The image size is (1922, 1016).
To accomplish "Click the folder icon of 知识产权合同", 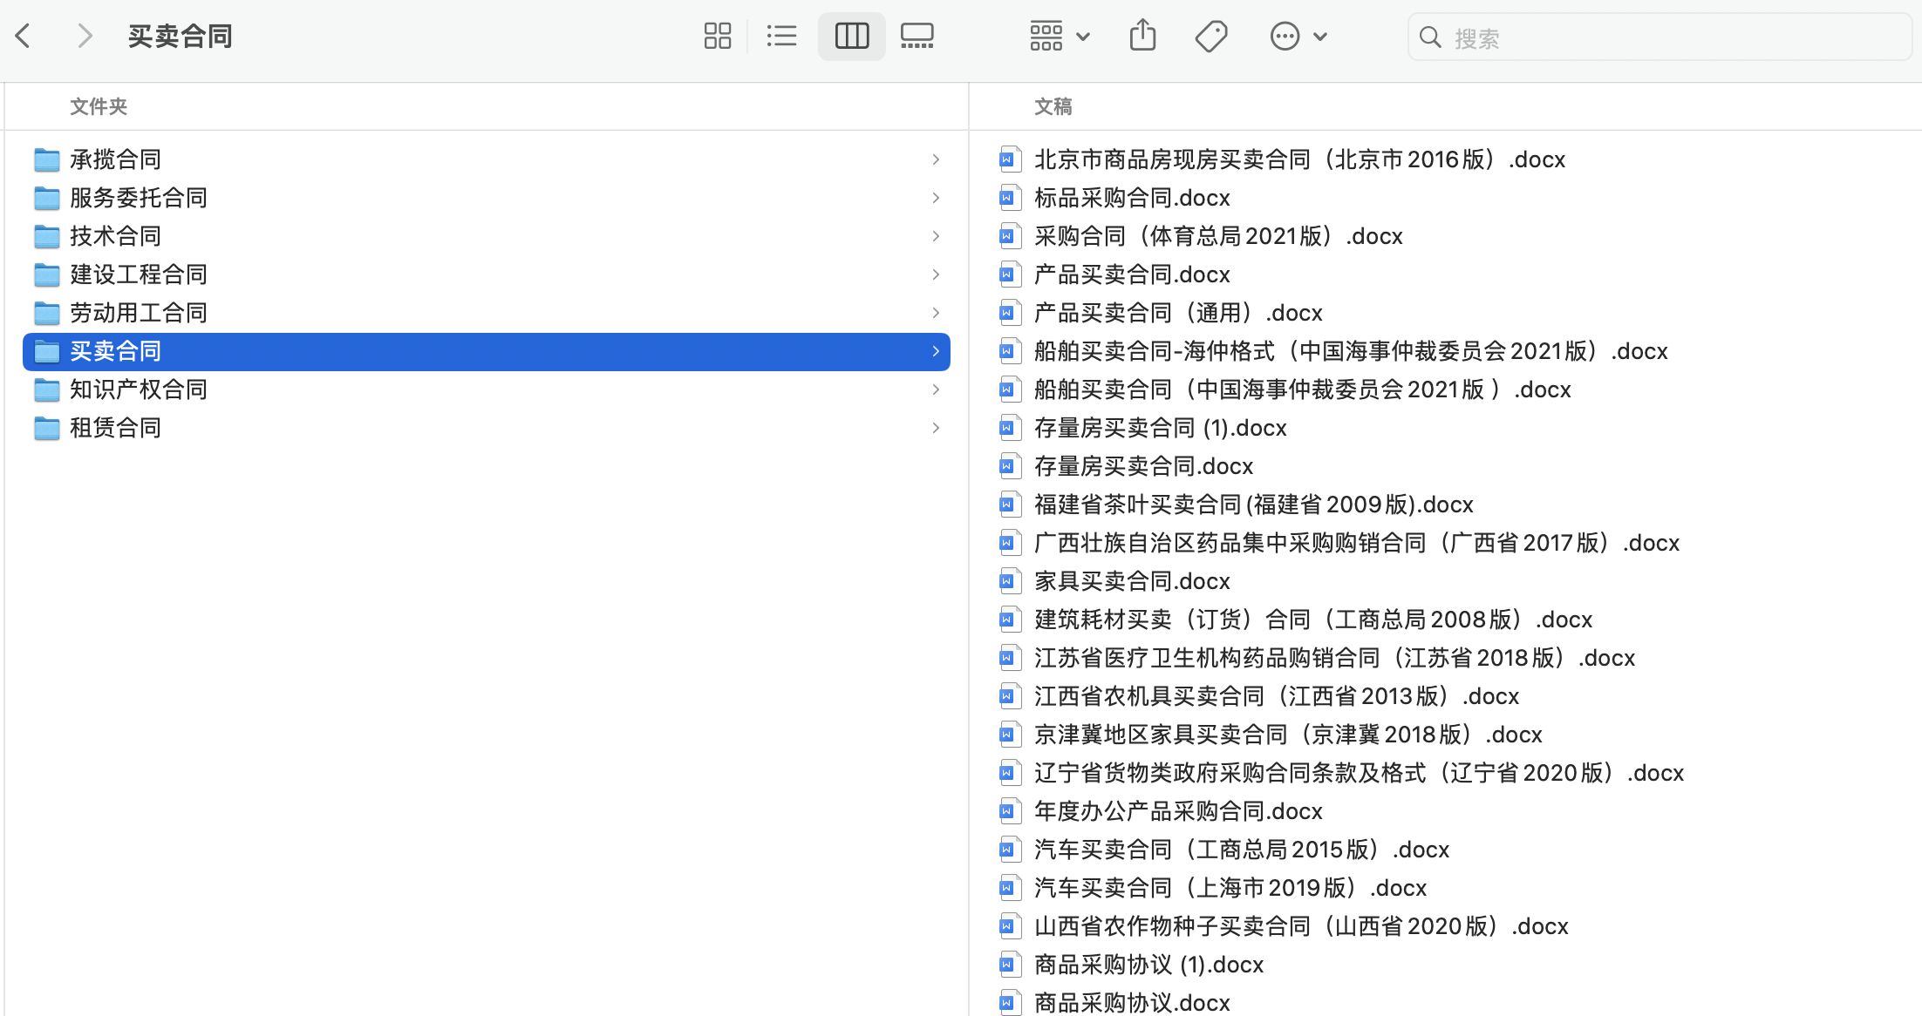I will (47, 389).
